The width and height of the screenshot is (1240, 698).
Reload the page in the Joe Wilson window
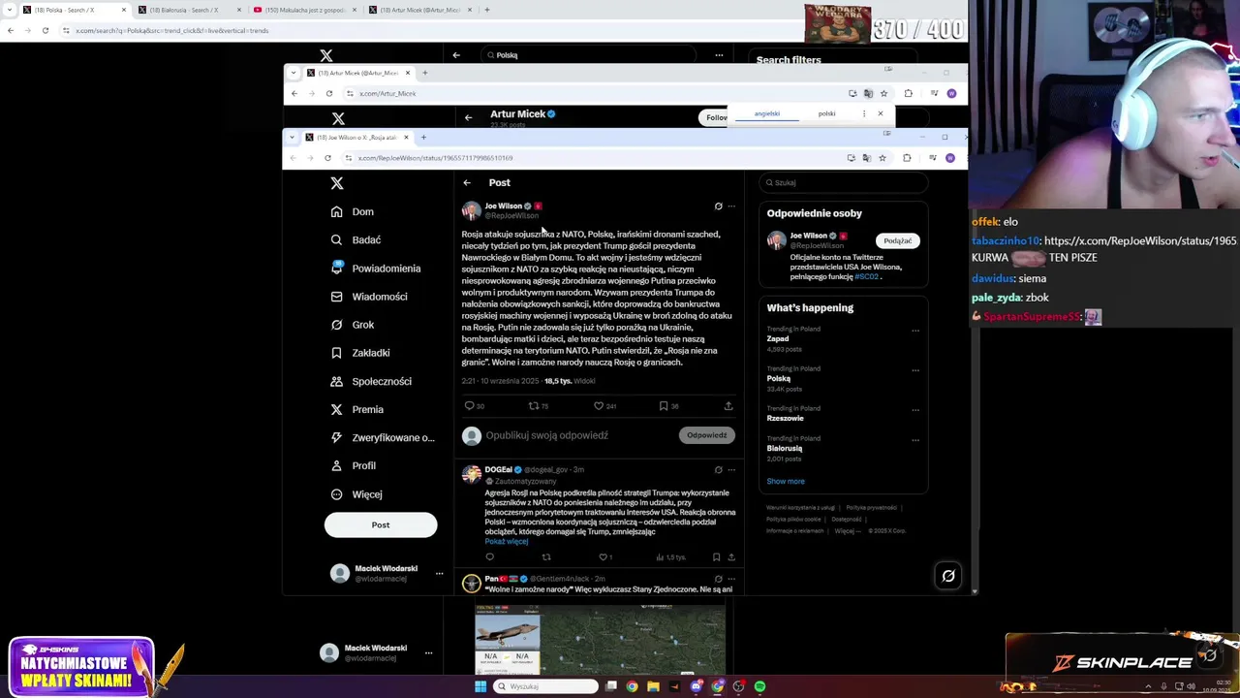coord(327,158)
